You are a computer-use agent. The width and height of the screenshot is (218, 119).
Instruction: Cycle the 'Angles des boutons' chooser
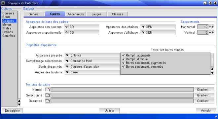tap(92, 72)
